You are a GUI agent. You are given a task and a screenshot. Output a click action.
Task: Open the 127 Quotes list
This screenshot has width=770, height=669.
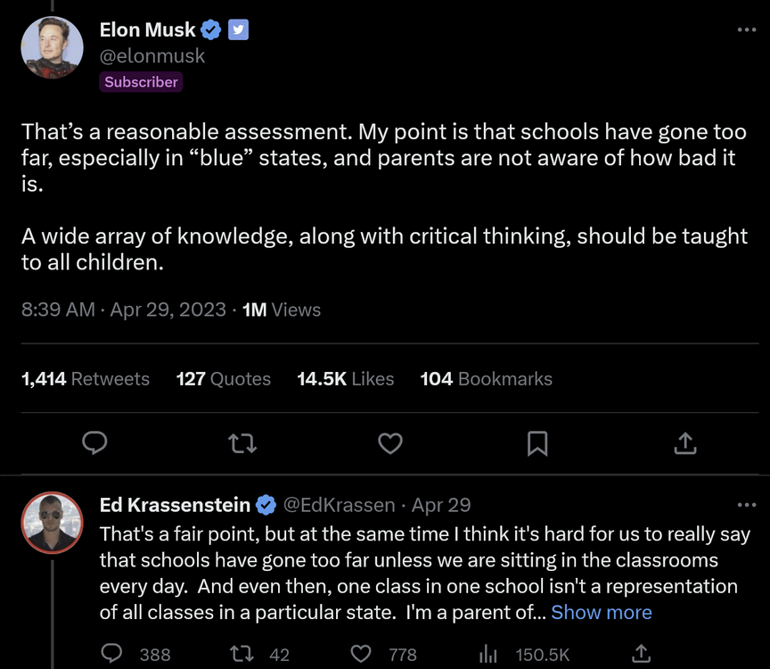pos(223,379)
